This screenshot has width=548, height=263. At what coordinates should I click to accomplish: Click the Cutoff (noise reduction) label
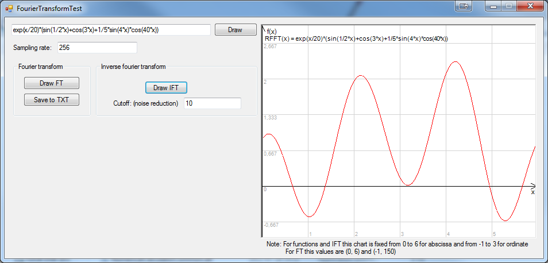click(x=146, y=103)
